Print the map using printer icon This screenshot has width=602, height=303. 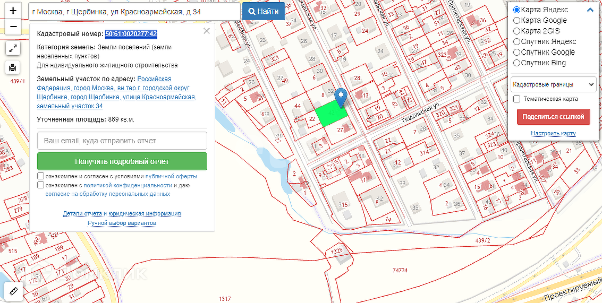point(13,67)
